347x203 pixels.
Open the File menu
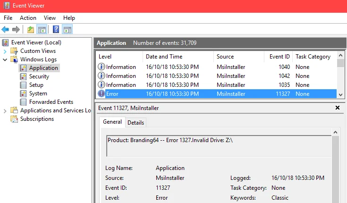pyautogui.click(x=8, y=18)
